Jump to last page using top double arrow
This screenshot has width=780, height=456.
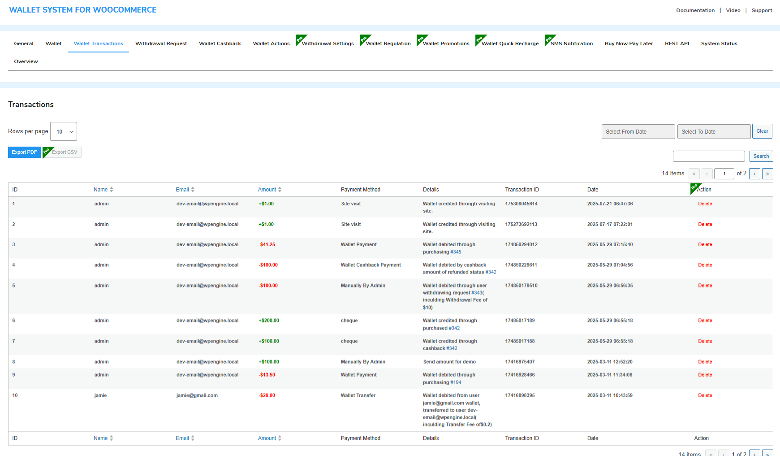(767, 174)
